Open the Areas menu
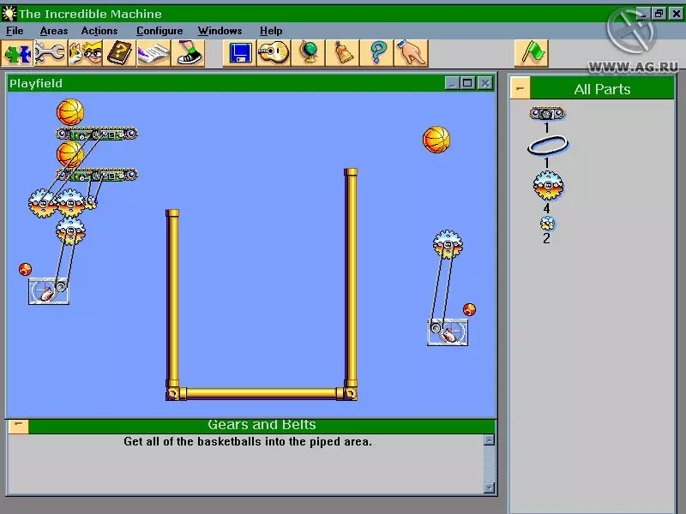686x514 pixels. click(x=54, y=31)
